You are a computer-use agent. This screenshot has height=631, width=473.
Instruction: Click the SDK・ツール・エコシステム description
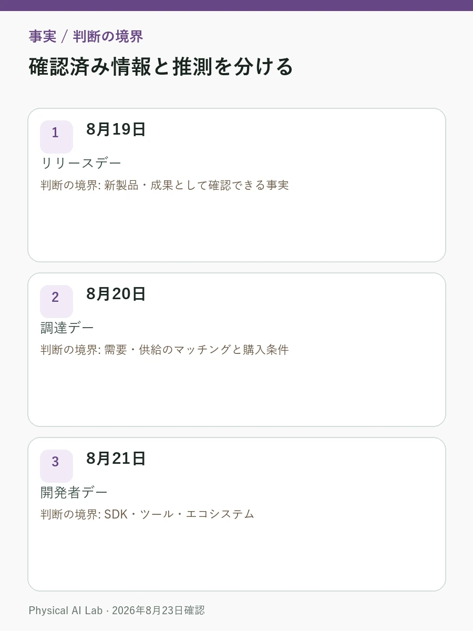179,514
